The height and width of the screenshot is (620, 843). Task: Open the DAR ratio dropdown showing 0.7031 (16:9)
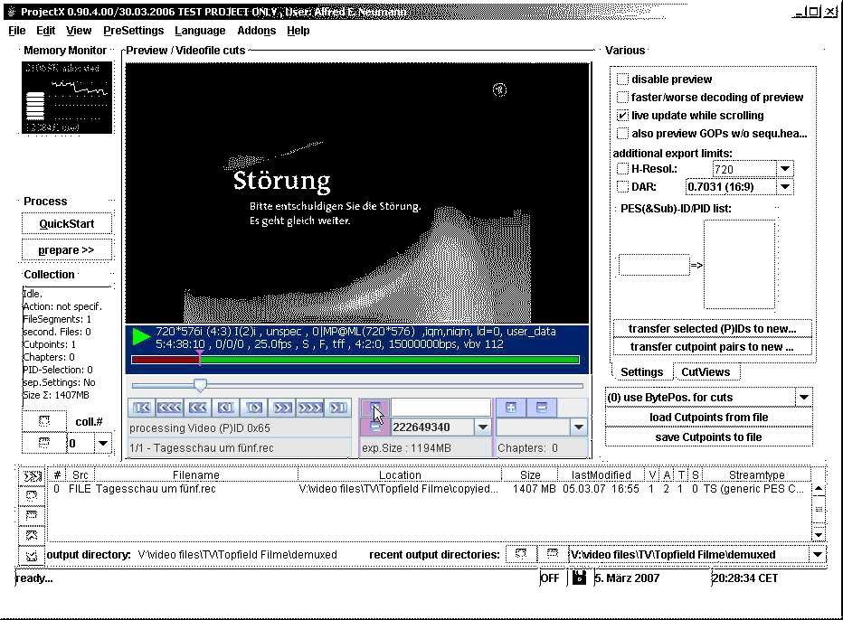point(783,186)
